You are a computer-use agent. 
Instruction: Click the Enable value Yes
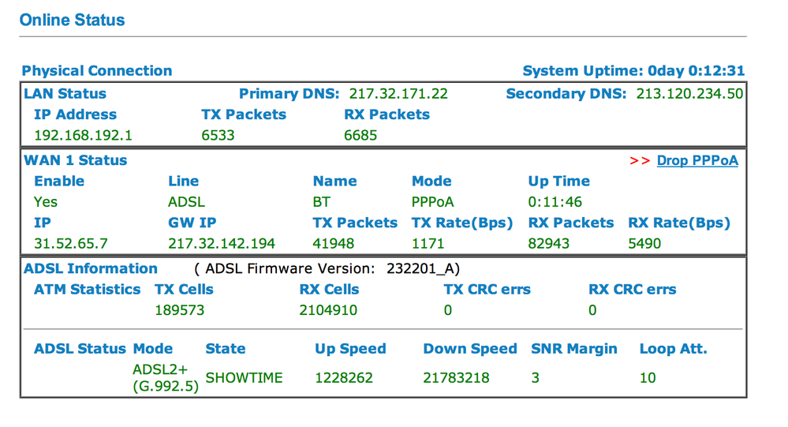click(46, 202)
